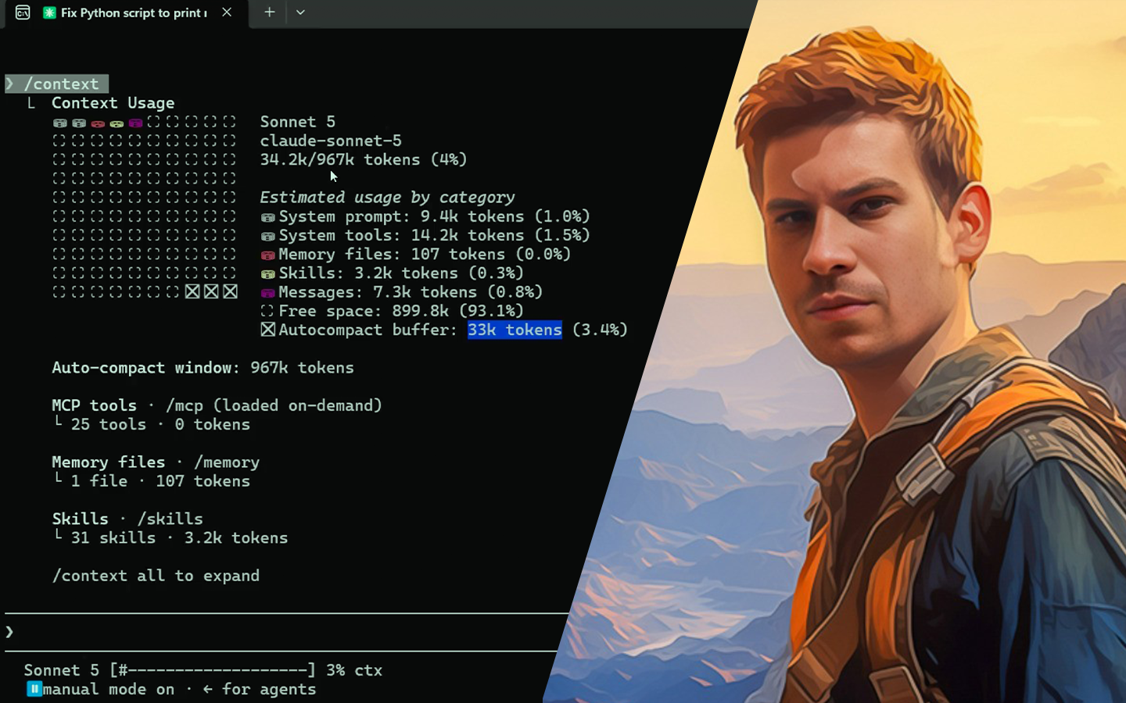Click the /memory command text
The image size is (1126, 703).
(x=227, y=462)
